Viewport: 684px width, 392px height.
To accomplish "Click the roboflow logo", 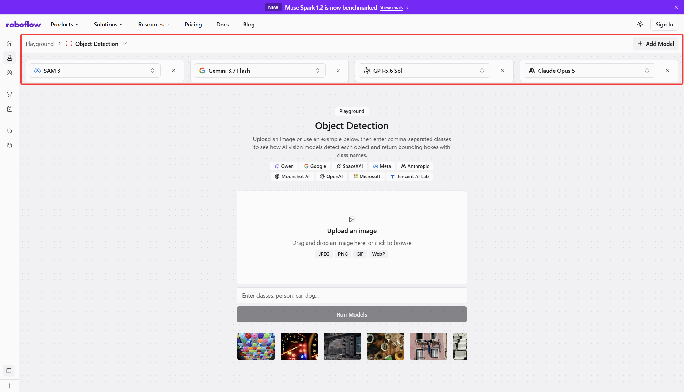I will pyautogui.click(x=24, y=25).
